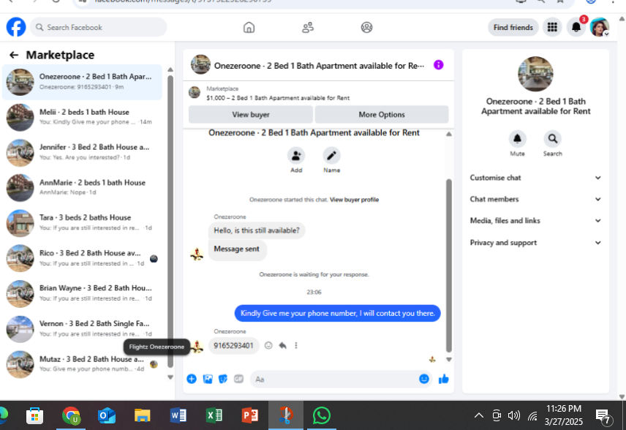Screen dimensions: 626x430
Task: Open Word from the taskbar
Action: coord(178,415)
